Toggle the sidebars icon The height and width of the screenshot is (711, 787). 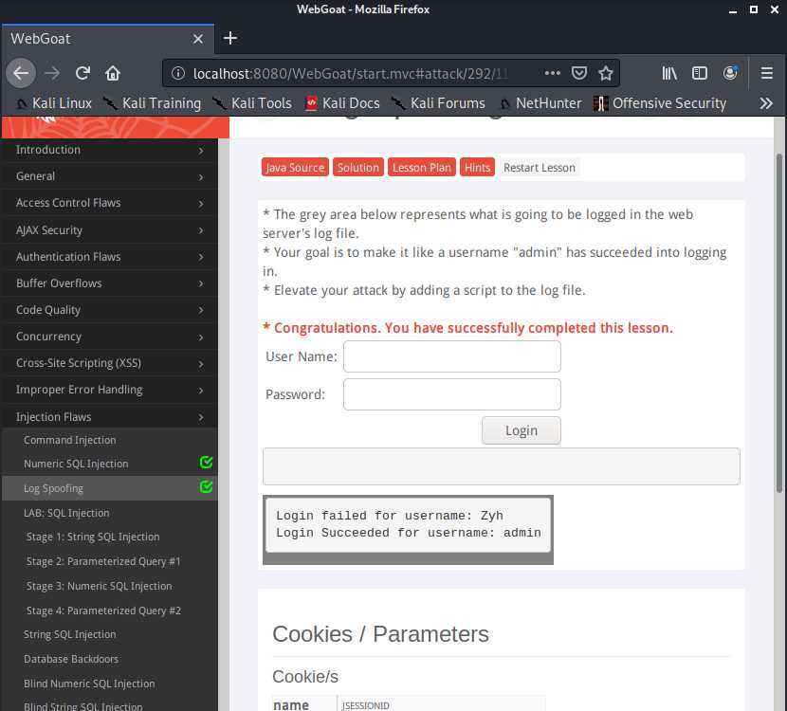point(699,73)
